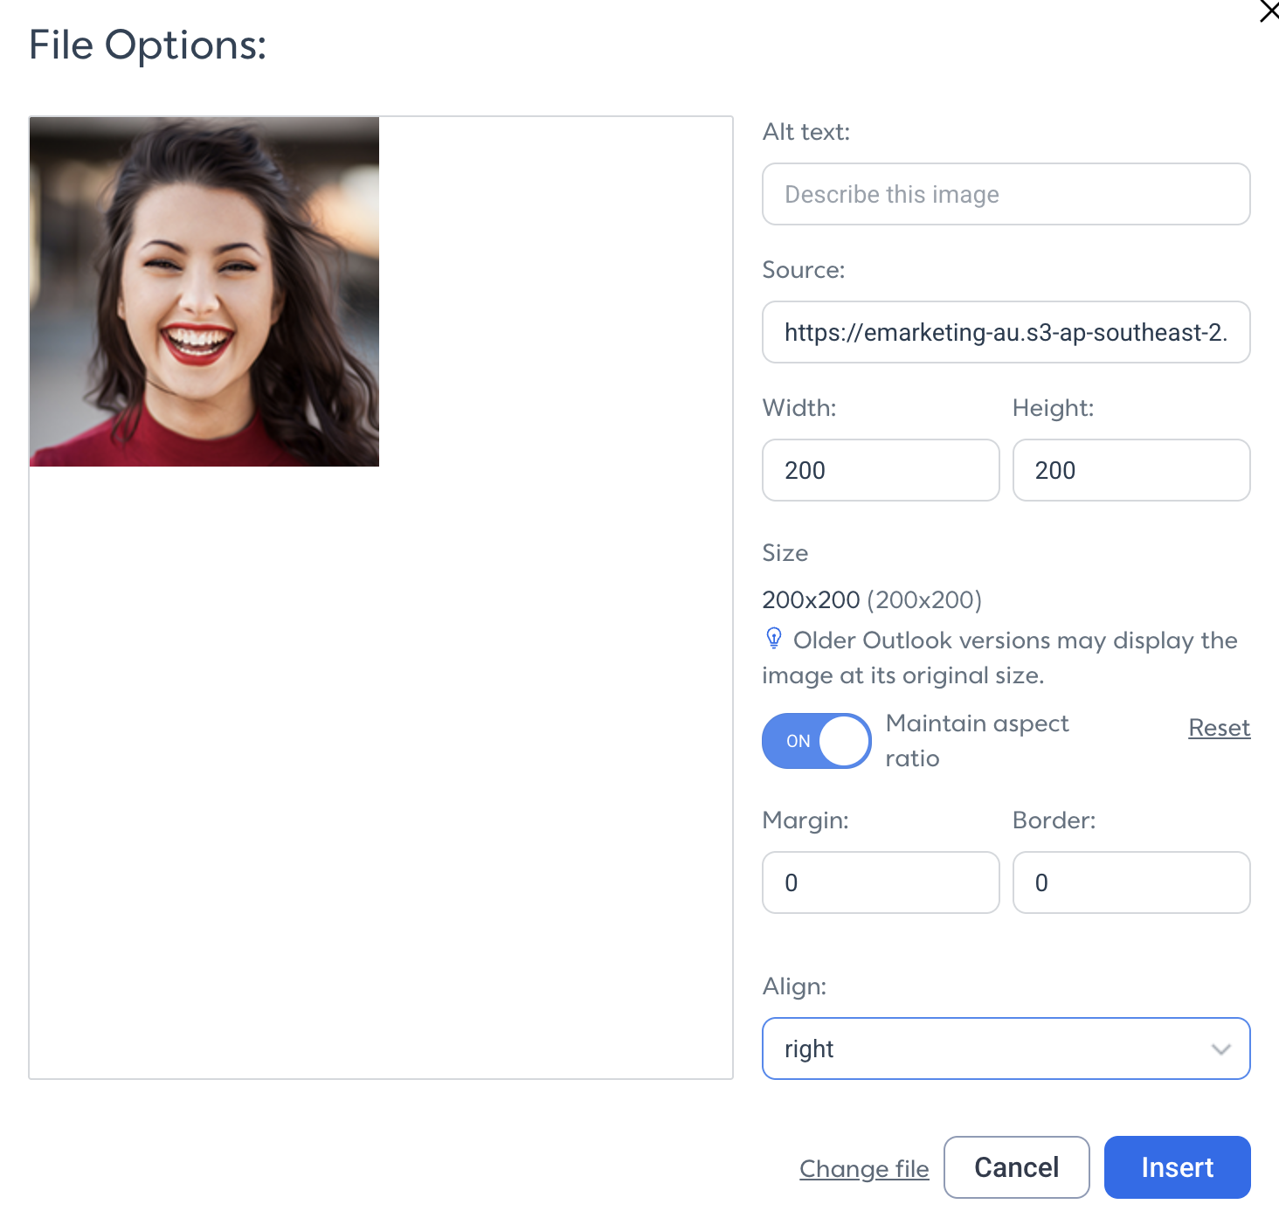Edit the Width value field

click(x=881, y=470)
